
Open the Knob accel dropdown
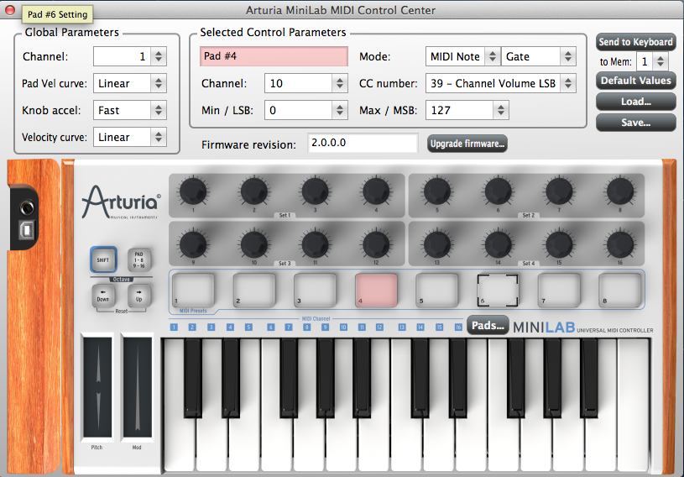130,110
